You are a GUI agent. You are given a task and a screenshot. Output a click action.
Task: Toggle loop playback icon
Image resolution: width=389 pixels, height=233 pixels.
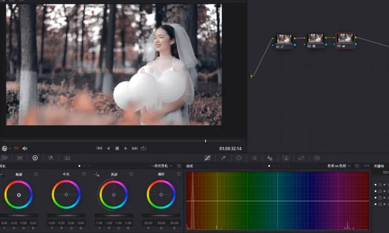pyautogui.click(x=143, y=149)
